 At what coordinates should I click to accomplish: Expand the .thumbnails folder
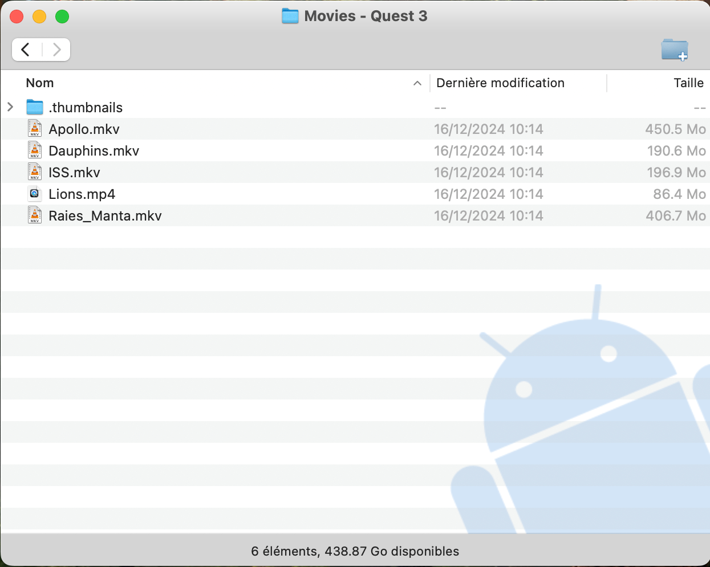(10, 107)
